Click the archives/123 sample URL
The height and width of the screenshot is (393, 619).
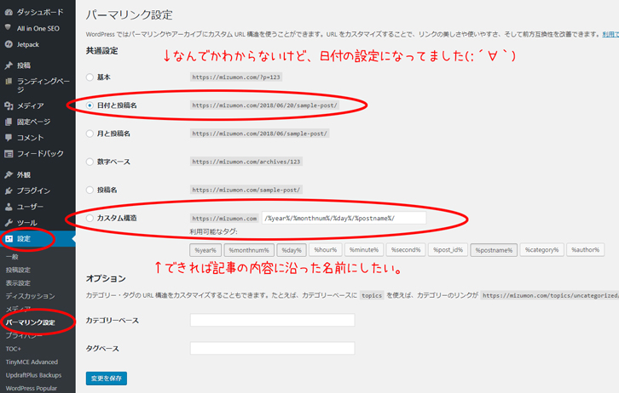point(246,162)
